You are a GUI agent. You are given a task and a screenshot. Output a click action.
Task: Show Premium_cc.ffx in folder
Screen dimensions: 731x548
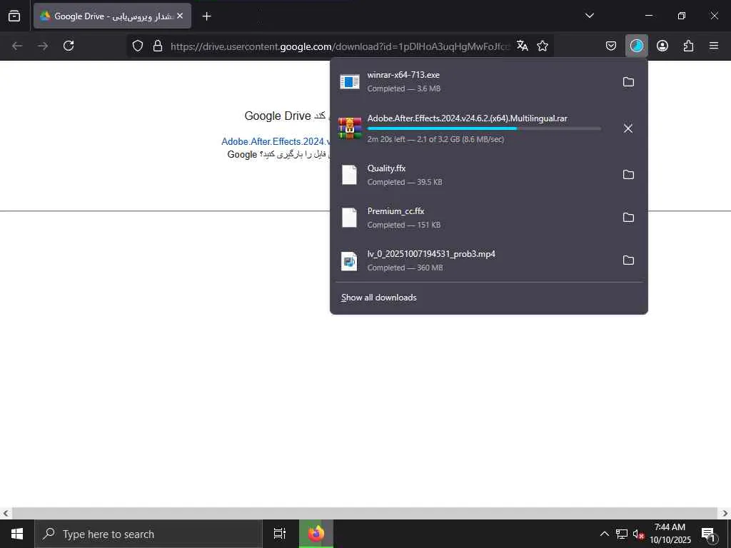pos(628,217)
